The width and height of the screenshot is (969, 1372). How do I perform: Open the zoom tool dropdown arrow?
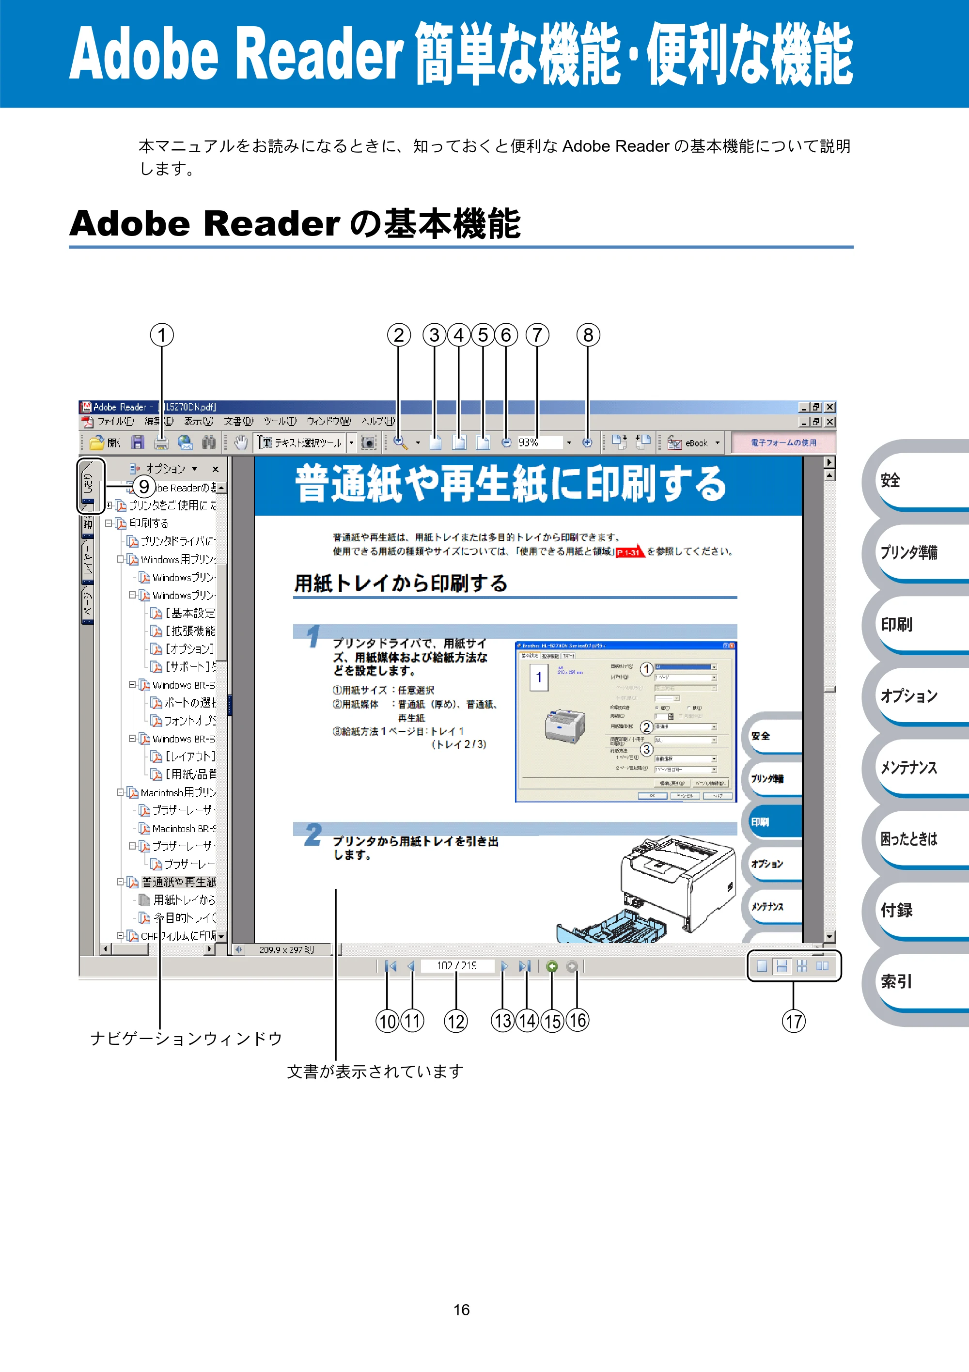(x=418, y=443)
